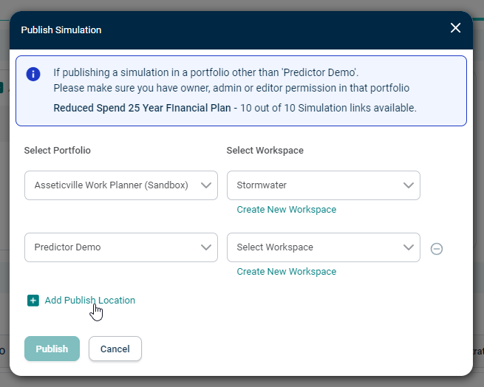Click Create New Workspace under Stormwater
This screenshot has width=484, height=387.
[287, 210]
